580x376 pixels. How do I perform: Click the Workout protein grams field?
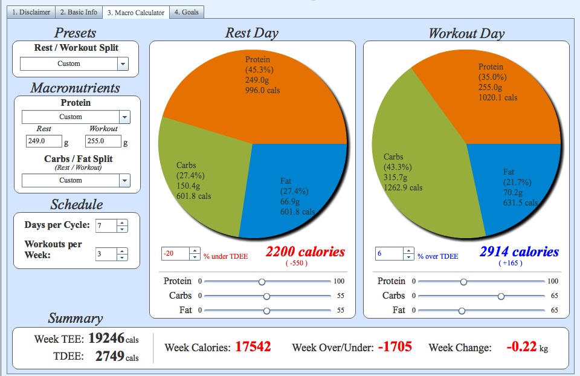tap(103, 141)
